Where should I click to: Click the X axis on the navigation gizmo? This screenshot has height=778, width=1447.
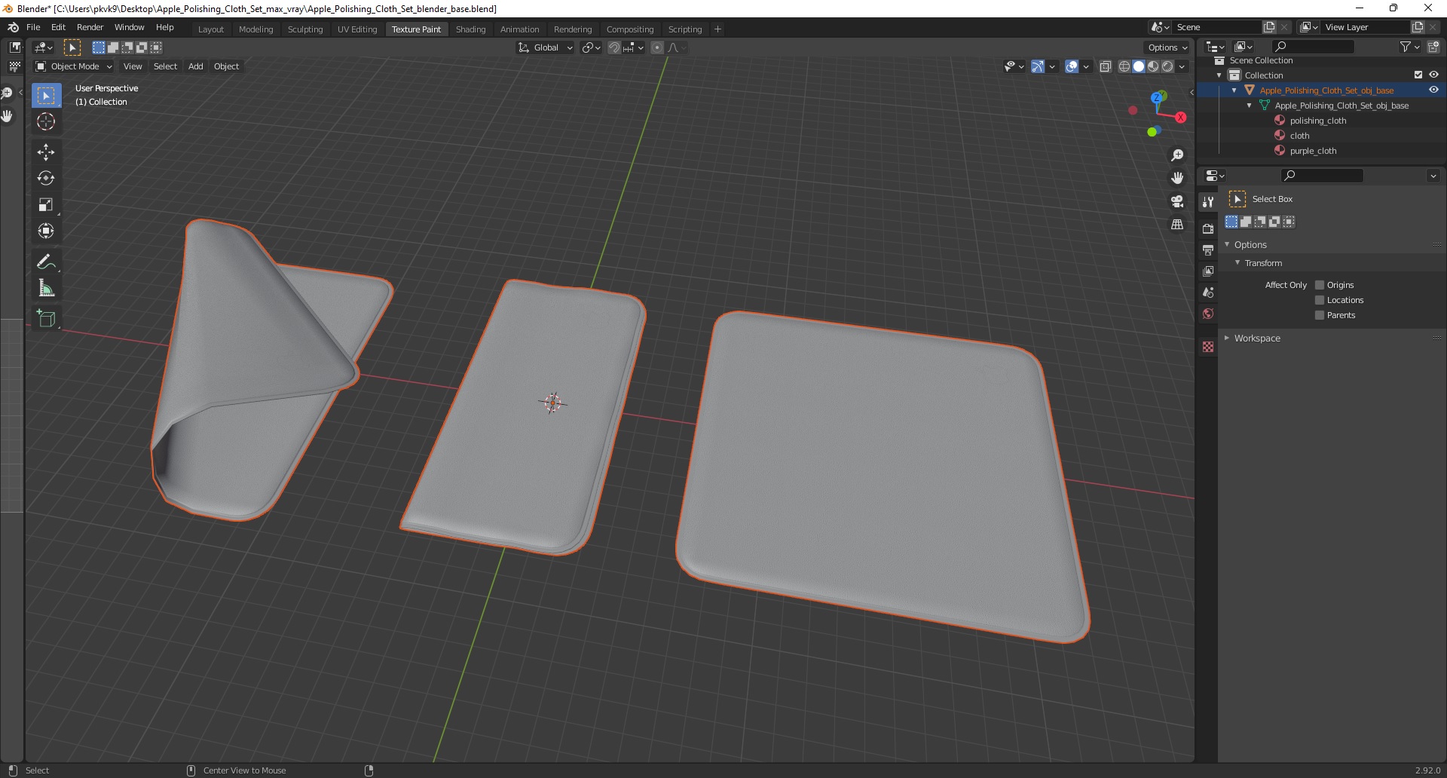(x=1180, y=118)
